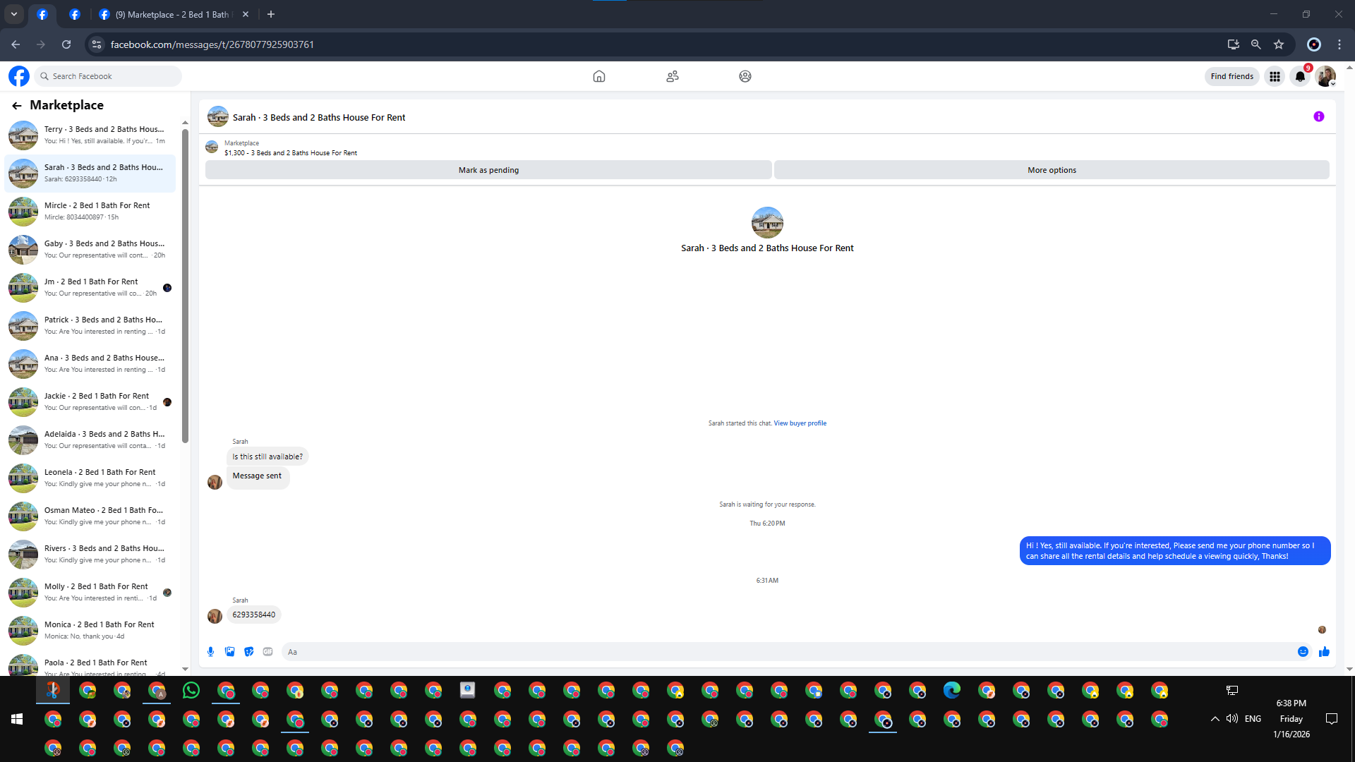1355x762 pixels.
Task: Click the voice clip microphone icon
Action: (x=210, y=652)
